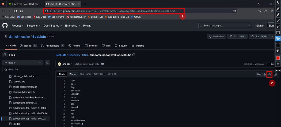
Task: Focus the Go to file field
Action: point(26,69)
